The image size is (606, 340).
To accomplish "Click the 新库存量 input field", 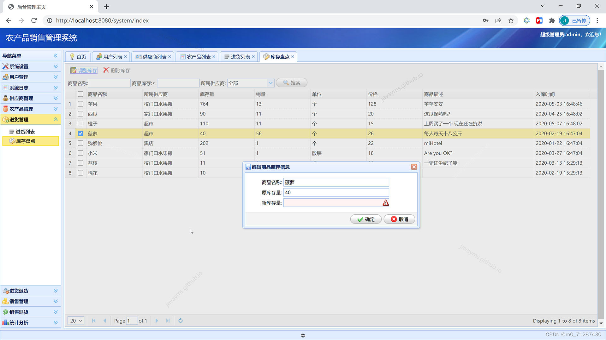I will coord(333,203).
